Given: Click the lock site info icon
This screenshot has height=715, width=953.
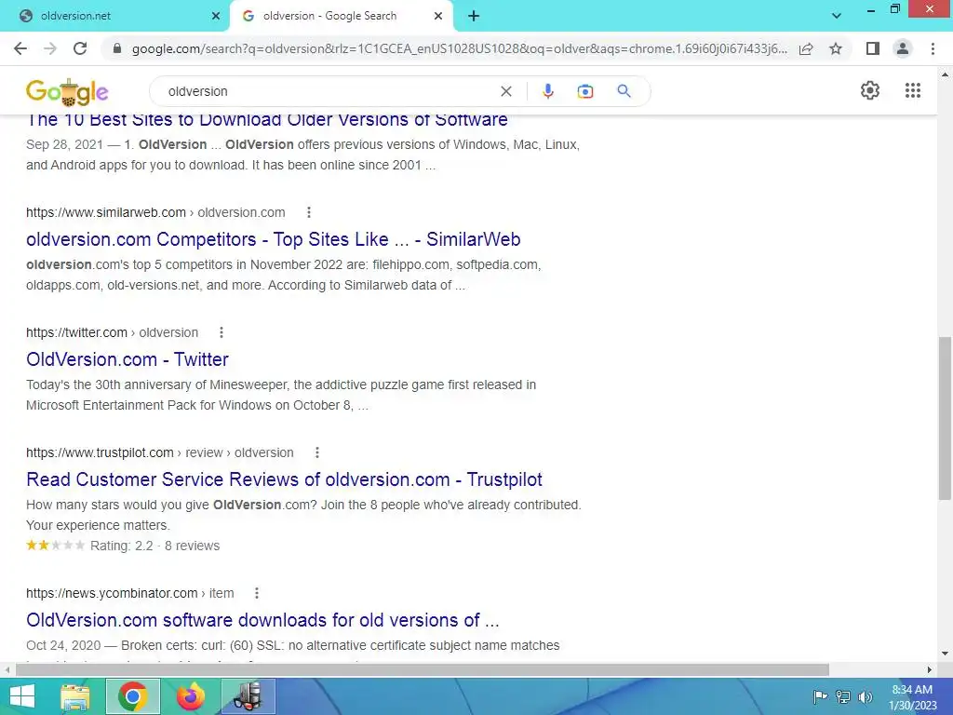Looking at the screenshot, I should point(117,48).
